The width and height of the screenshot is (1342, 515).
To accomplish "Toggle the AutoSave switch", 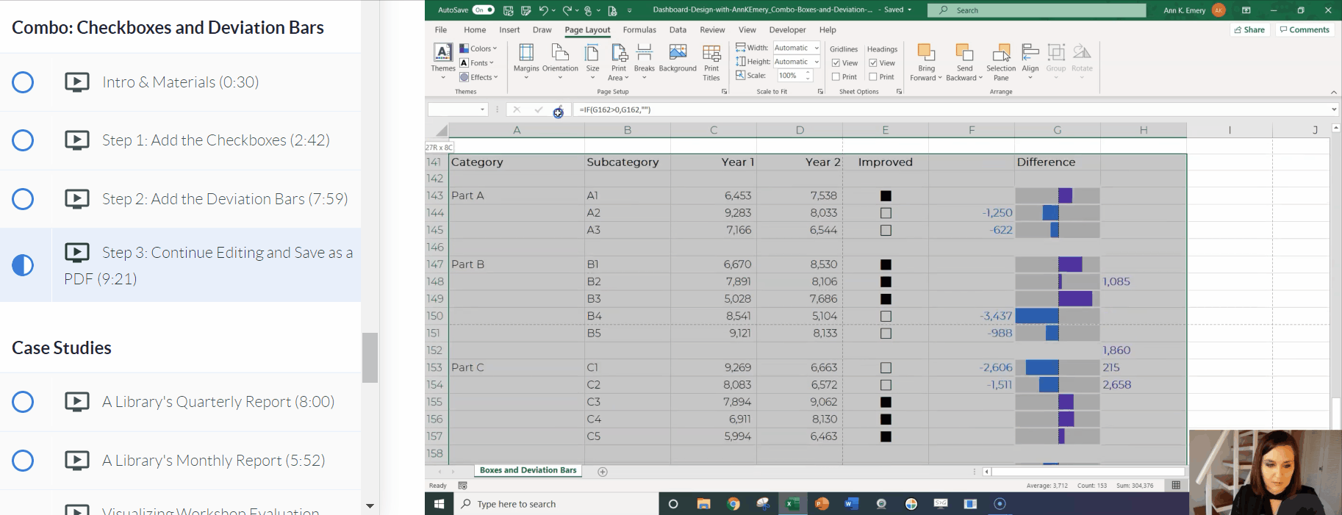I will (483, 10).
